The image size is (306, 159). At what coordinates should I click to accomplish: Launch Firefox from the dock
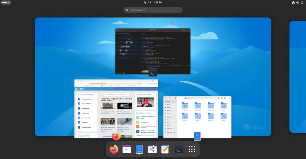tap(114, 149)
